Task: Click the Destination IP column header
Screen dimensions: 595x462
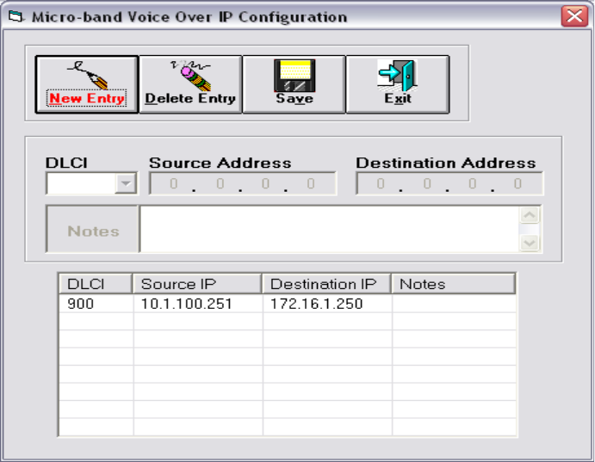Action: click(x=326, y=284)
